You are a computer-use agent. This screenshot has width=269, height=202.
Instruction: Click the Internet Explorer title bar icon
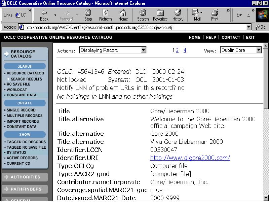(x=3, y=3)
